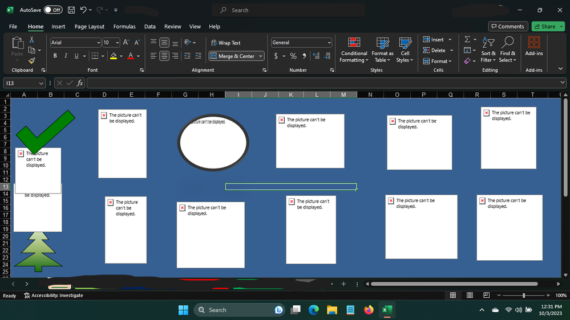Screen dimensions: 570x320
Task: Click the Decrease Decimal icon
Action: coord(328,56)
